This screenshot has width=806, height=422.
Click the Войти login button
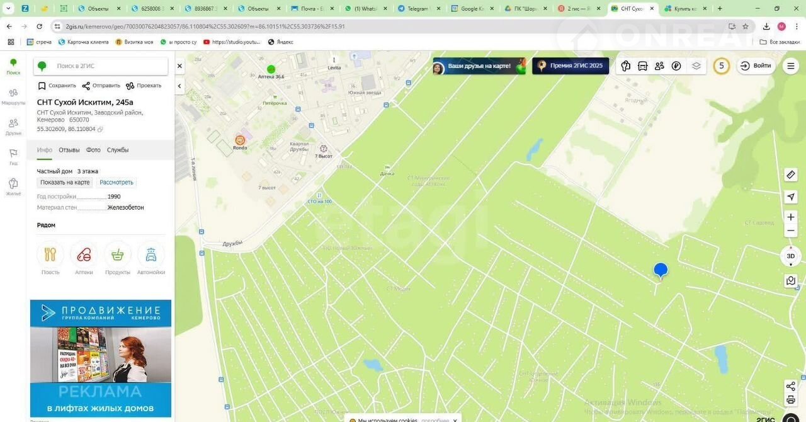click(756, 66)
